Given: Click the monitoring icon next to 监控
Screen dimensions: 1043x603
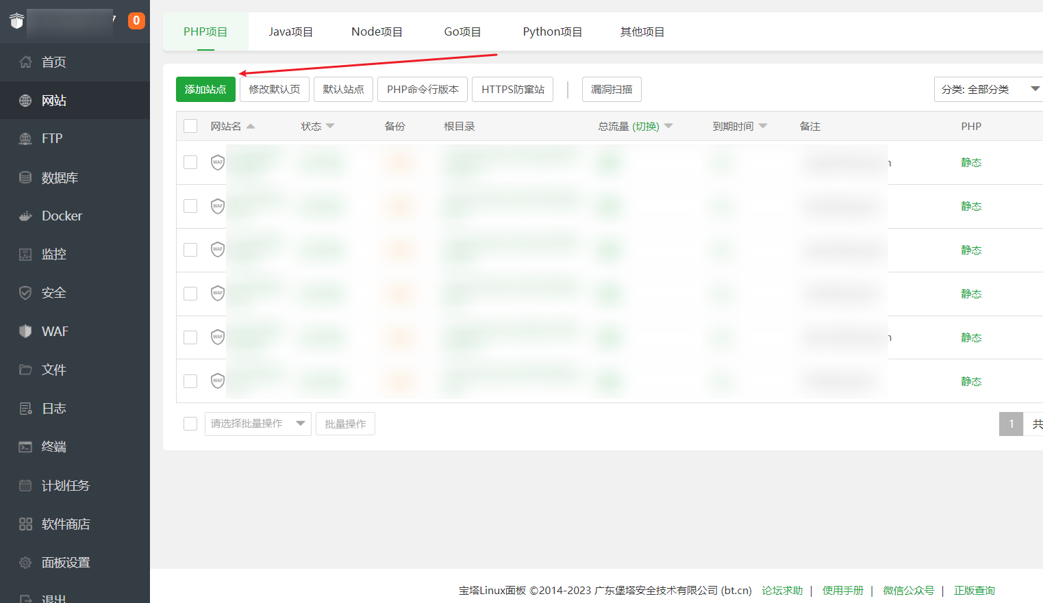Looking at the screenshot, I should (x=25, y=255).
